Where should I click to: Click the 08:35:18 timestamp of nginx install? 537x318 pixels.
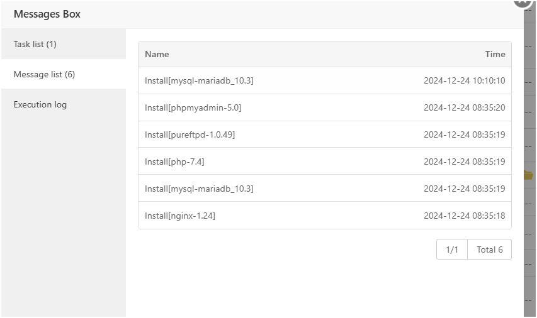point(464,216)
